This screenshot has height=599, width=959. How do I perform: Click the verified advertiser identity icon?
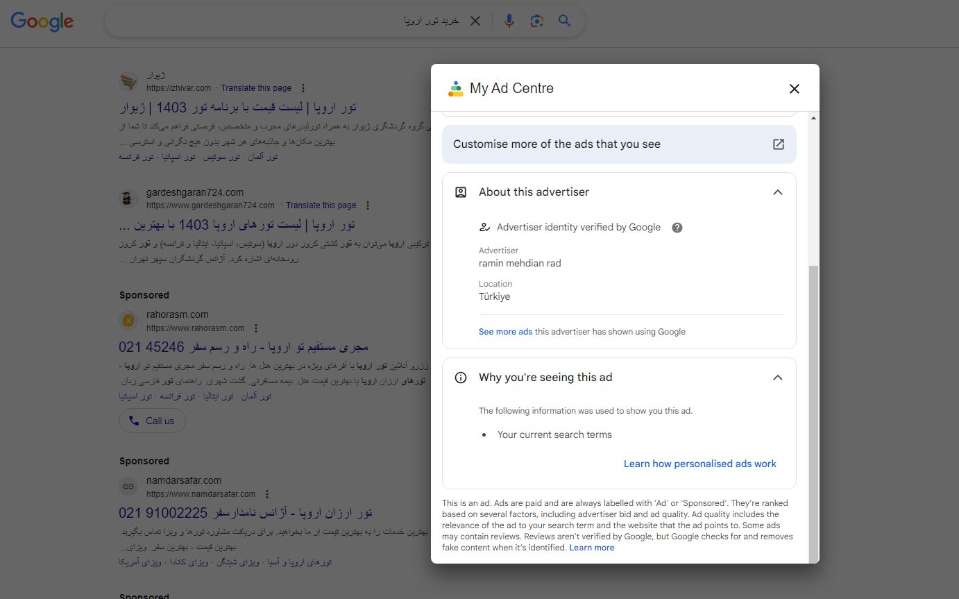[x=485, y=227]
